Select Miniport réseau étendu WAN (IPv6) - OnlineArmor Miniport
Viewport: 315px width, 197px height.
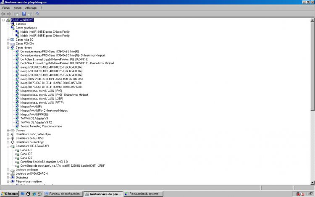[x=54, y=95]
